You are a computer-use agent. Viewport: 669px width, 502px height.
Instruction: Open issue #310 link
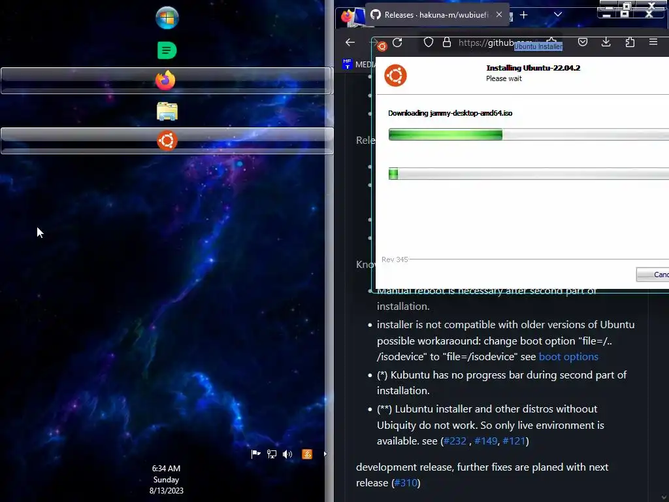tap(405, 483)
